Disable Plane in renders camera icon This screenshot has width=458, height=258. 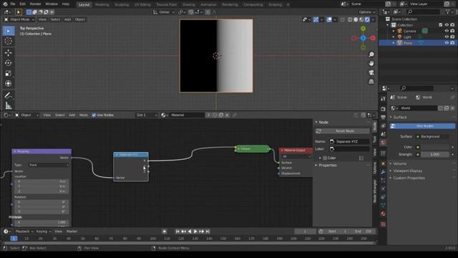452,43
